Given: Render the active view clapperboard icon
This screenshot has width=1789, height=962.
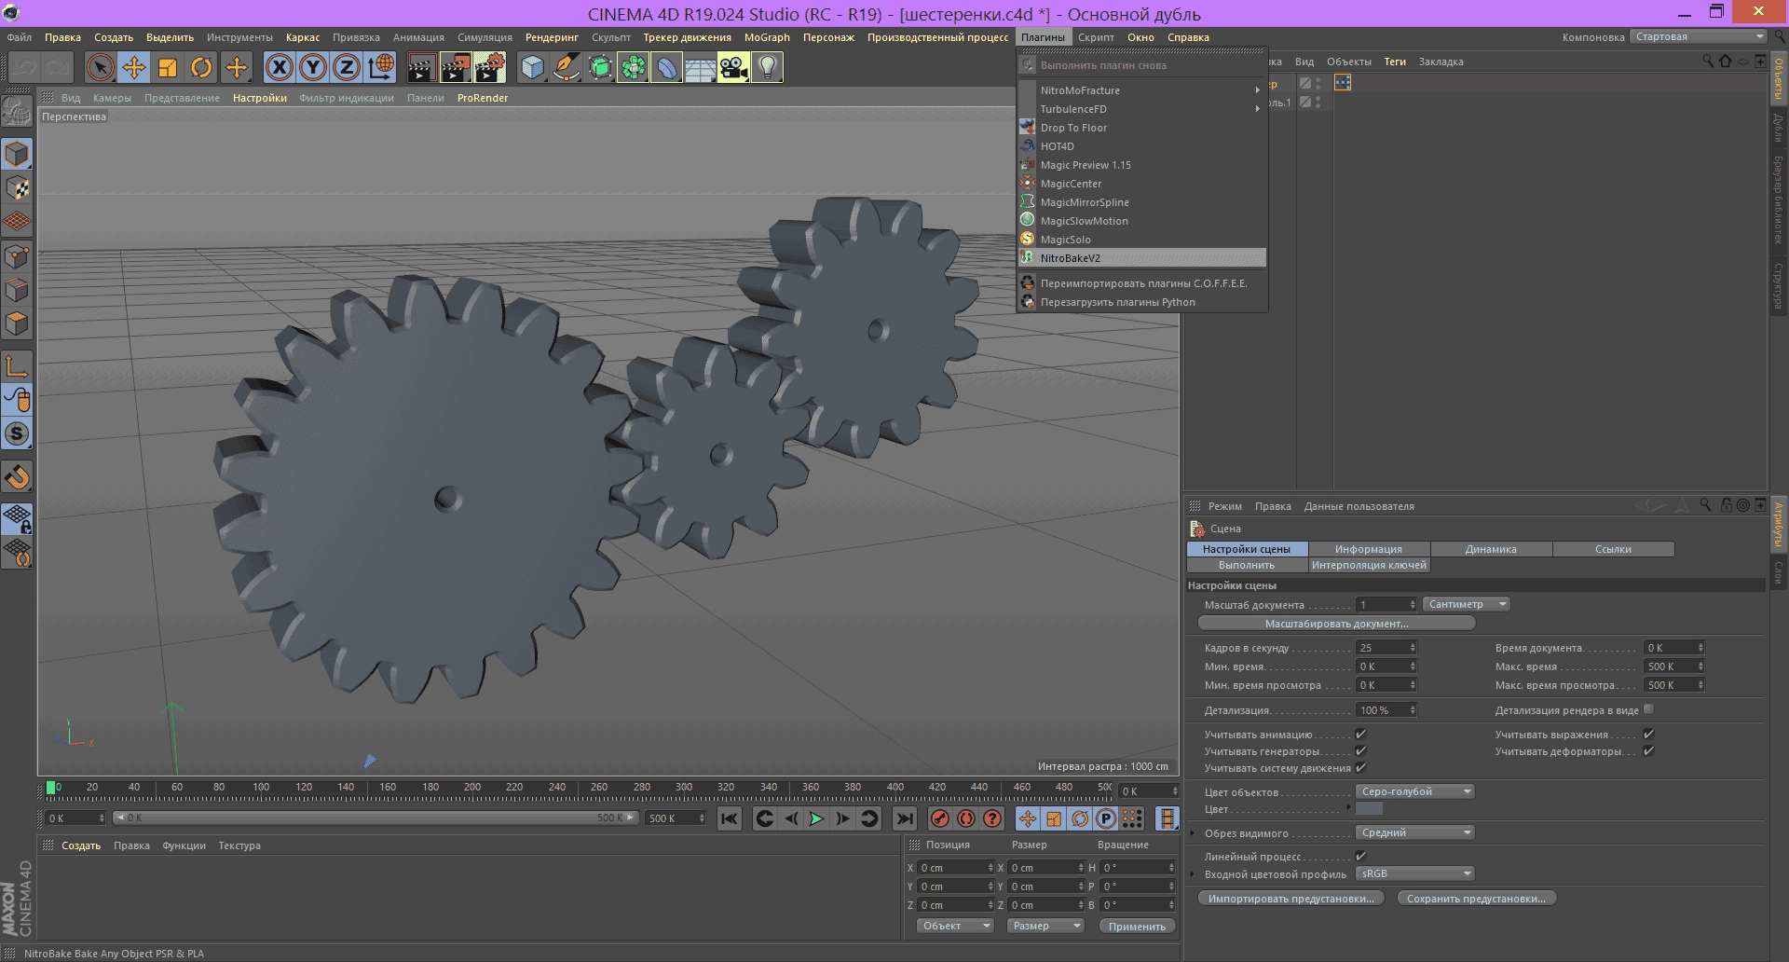Looking at the screenshot, I should [x=421, y=67].
